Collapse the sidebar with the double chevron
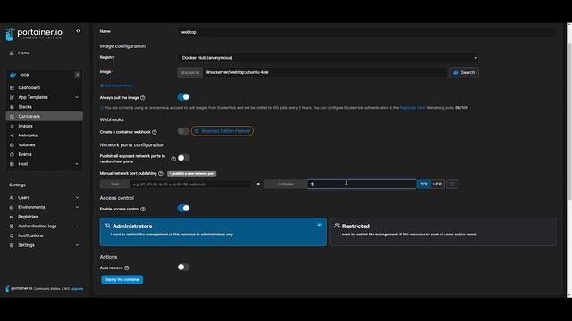 [79, 31]
